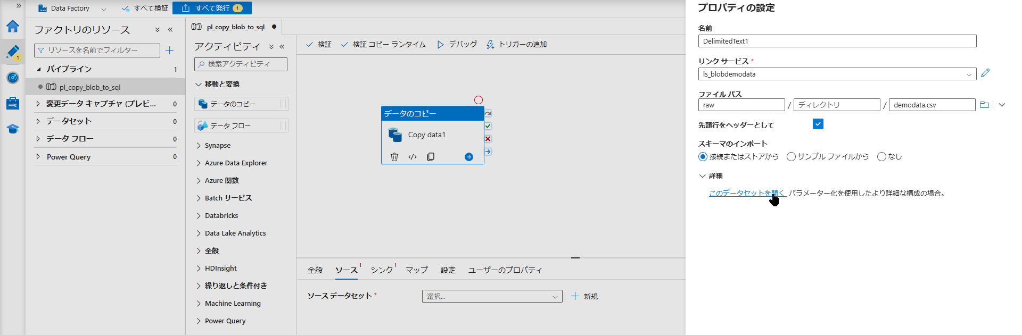
Task: Clone the Copy data1 activity
Action: click(x=431, y=157)
